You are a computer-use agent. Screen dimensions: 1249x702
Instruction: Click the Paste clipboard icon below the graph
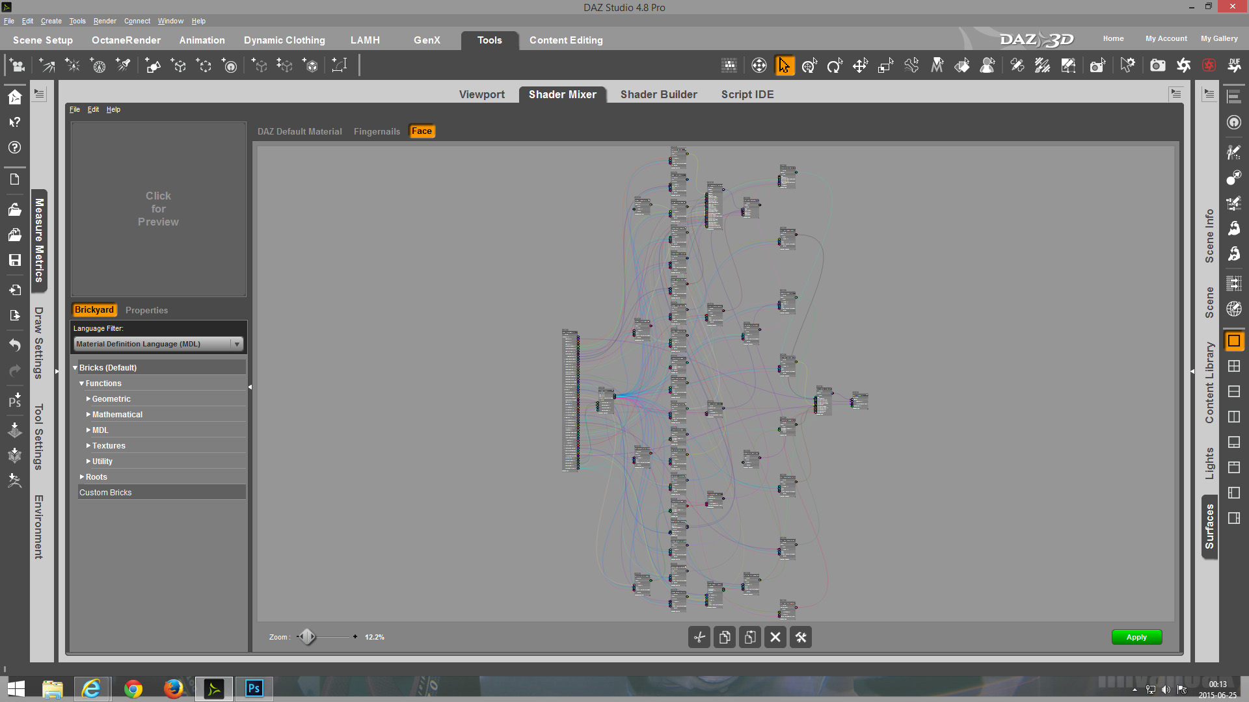(x=750, y=637)
